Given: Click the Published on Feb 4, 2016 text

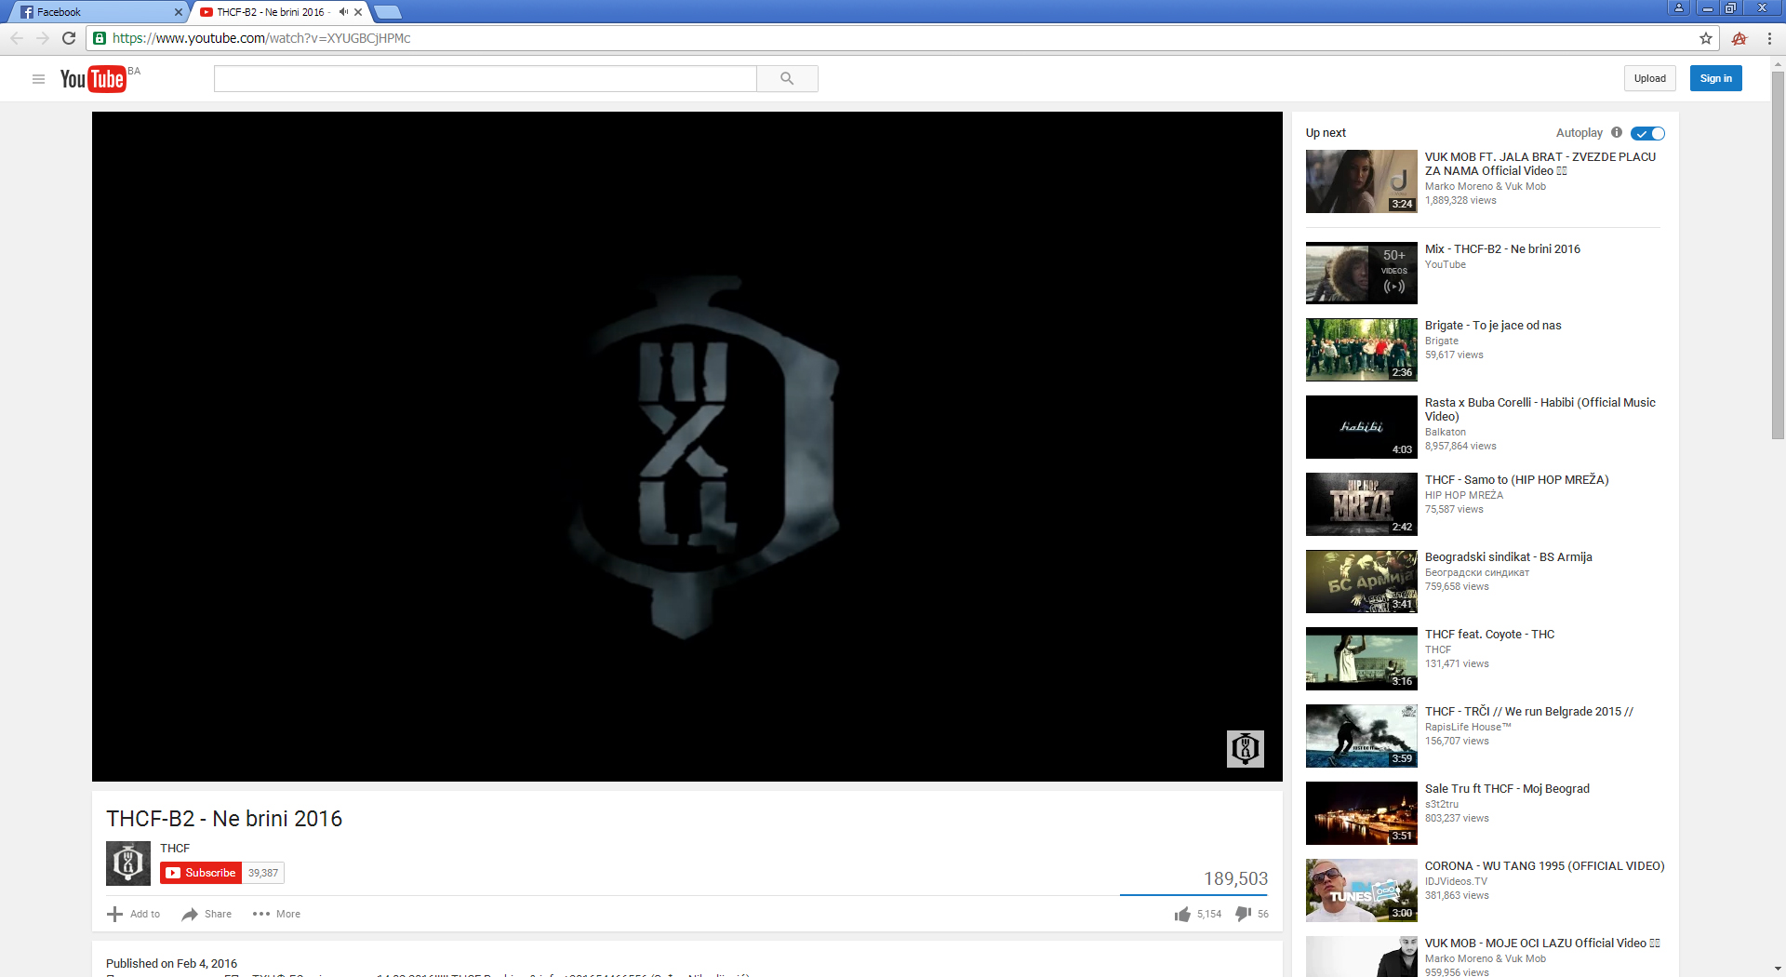Looking at the screenshot, I should pyautogui.click(x=171, y=964).
